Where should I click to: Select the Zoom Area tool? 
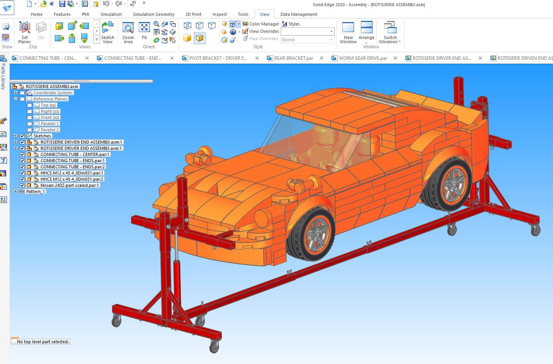[128, 33]
